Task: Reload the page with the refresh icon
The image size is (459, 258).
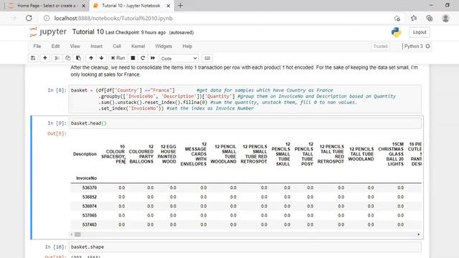Action: tap(29, 18)
